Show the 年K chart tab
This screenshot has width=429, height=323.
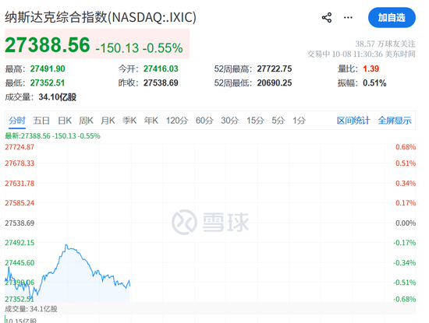(151, 121)
